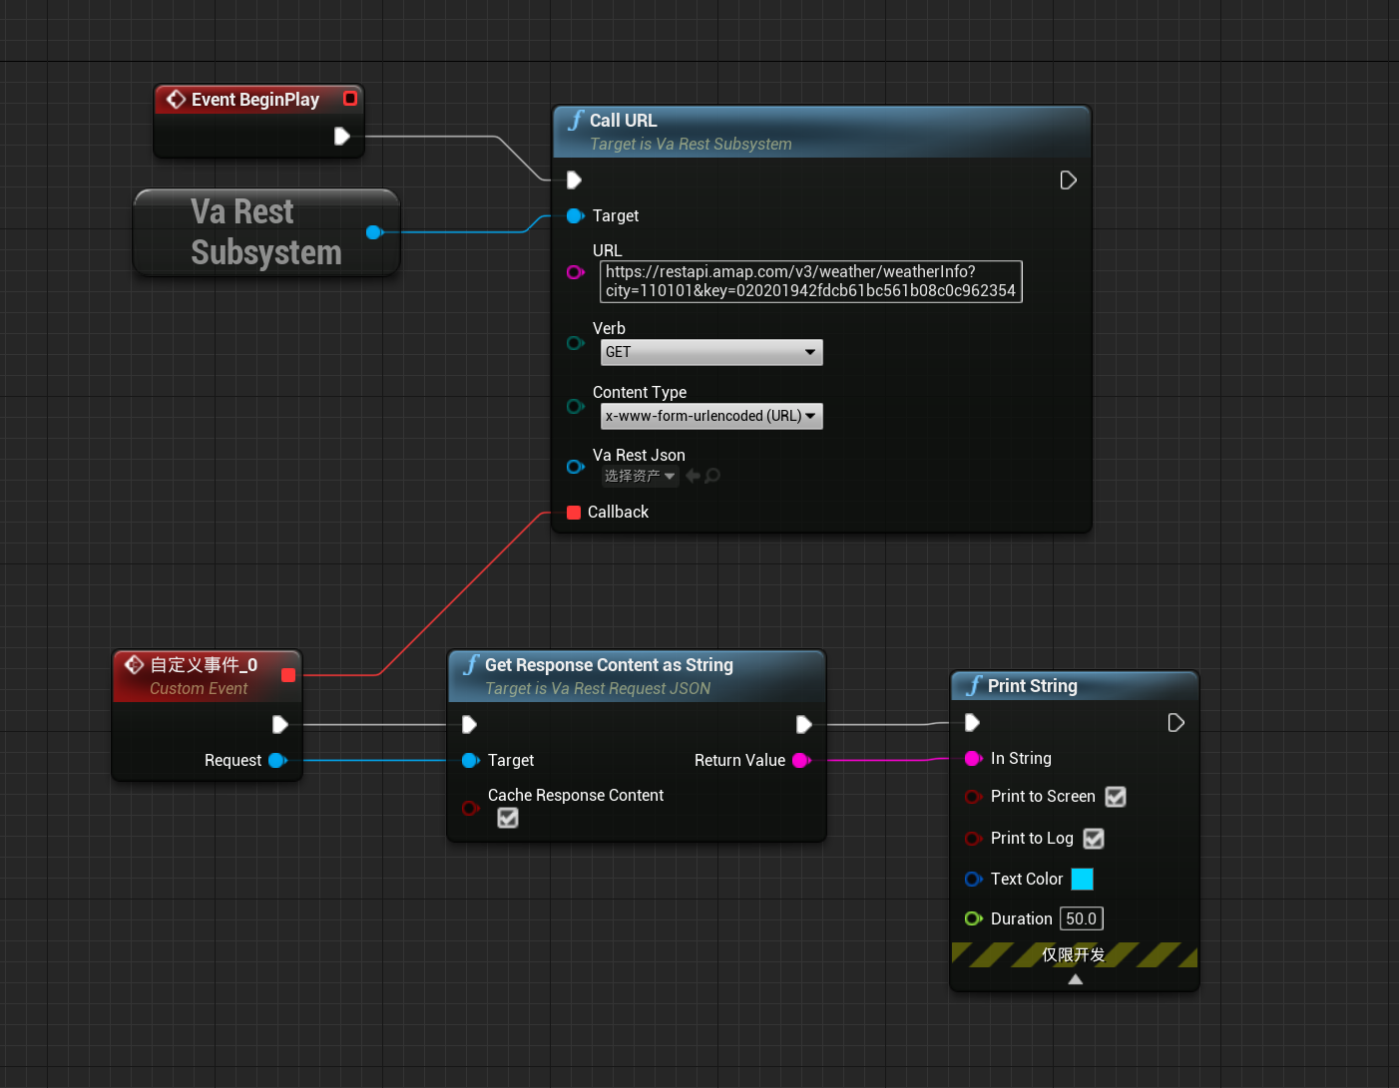The width and height of the screenshot is (1399, 1088).
Task: Click the Request output pin on the Custom Event
Action: coord(279,760)
